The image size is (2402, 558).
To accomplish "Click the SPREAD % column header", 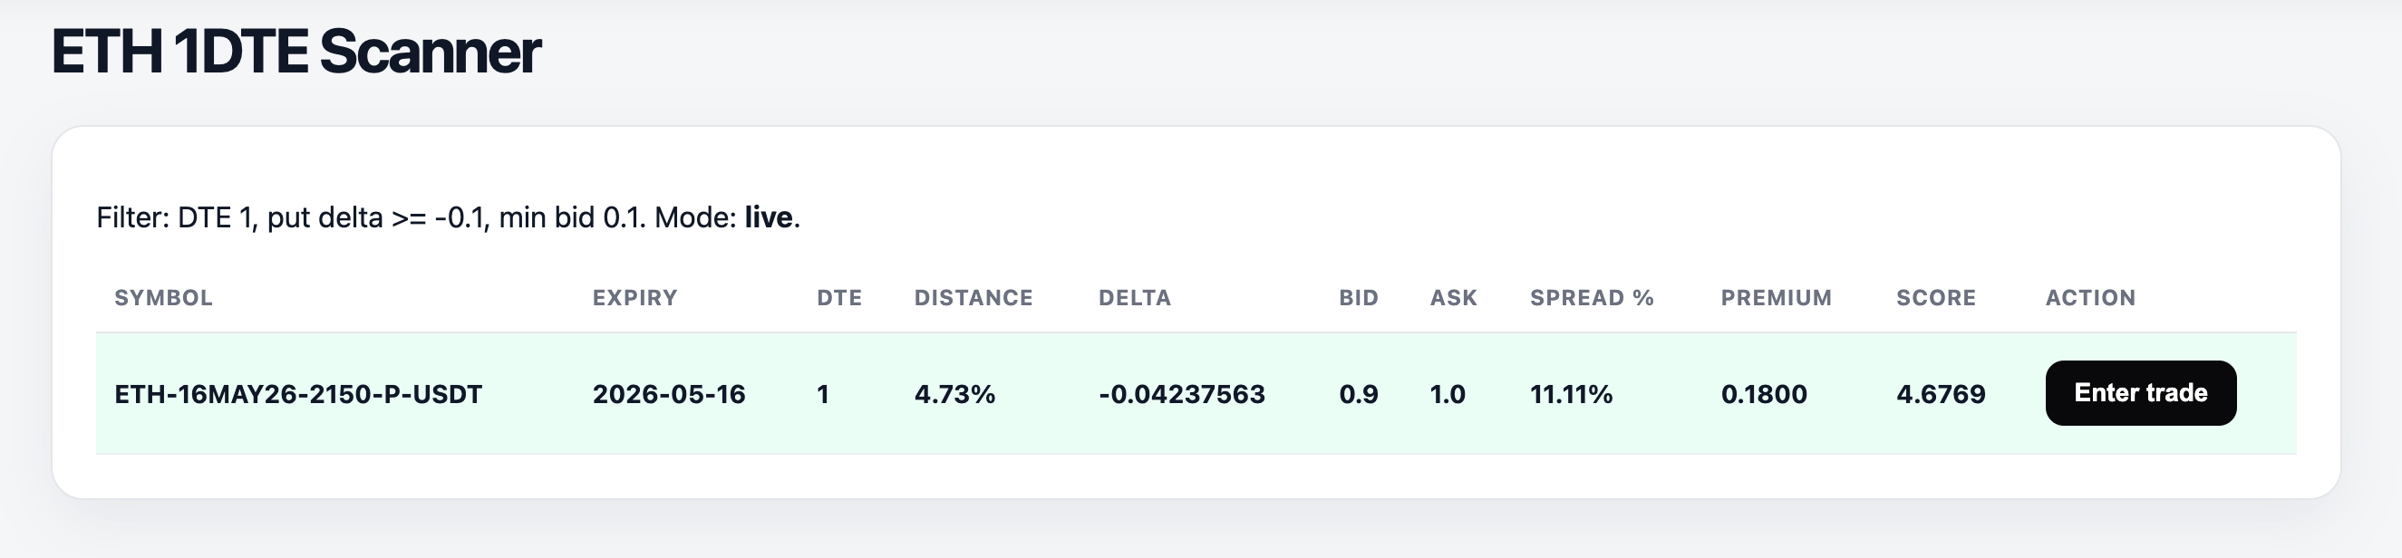I will click(x=1592, y=298).
